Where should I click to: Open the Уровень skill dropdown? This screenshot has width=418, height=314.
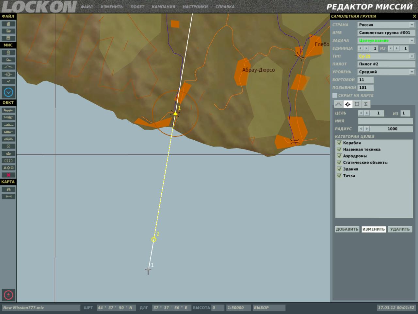pyautogui.click(x=412, y=72)
